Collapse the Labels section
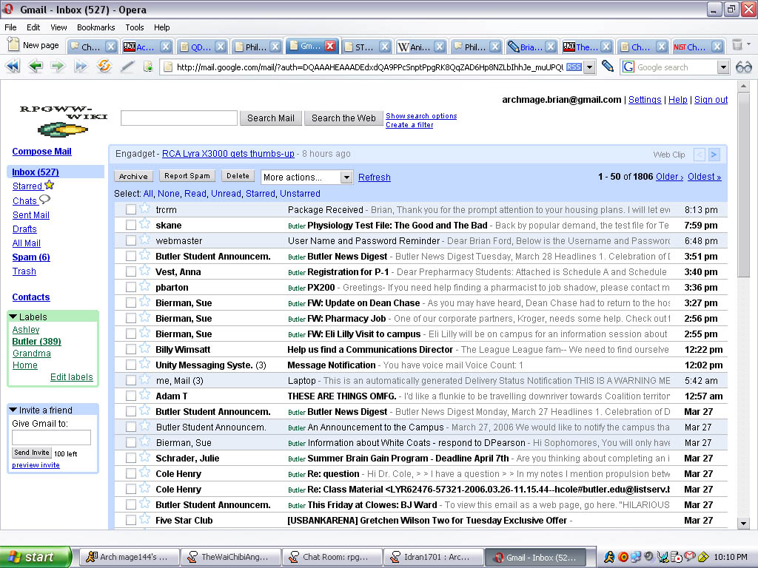This screenshot has height=568, width=758. [x=13, y=317]
